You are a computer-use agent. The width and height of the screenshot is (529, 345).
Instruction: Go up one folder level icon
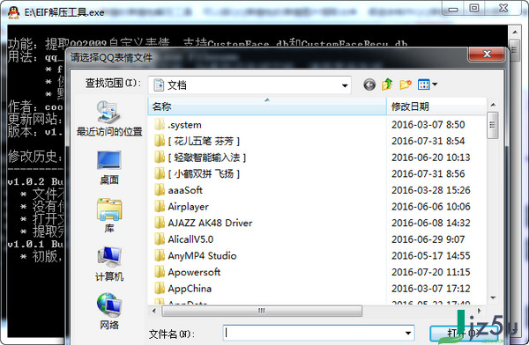tap(387, 84)
